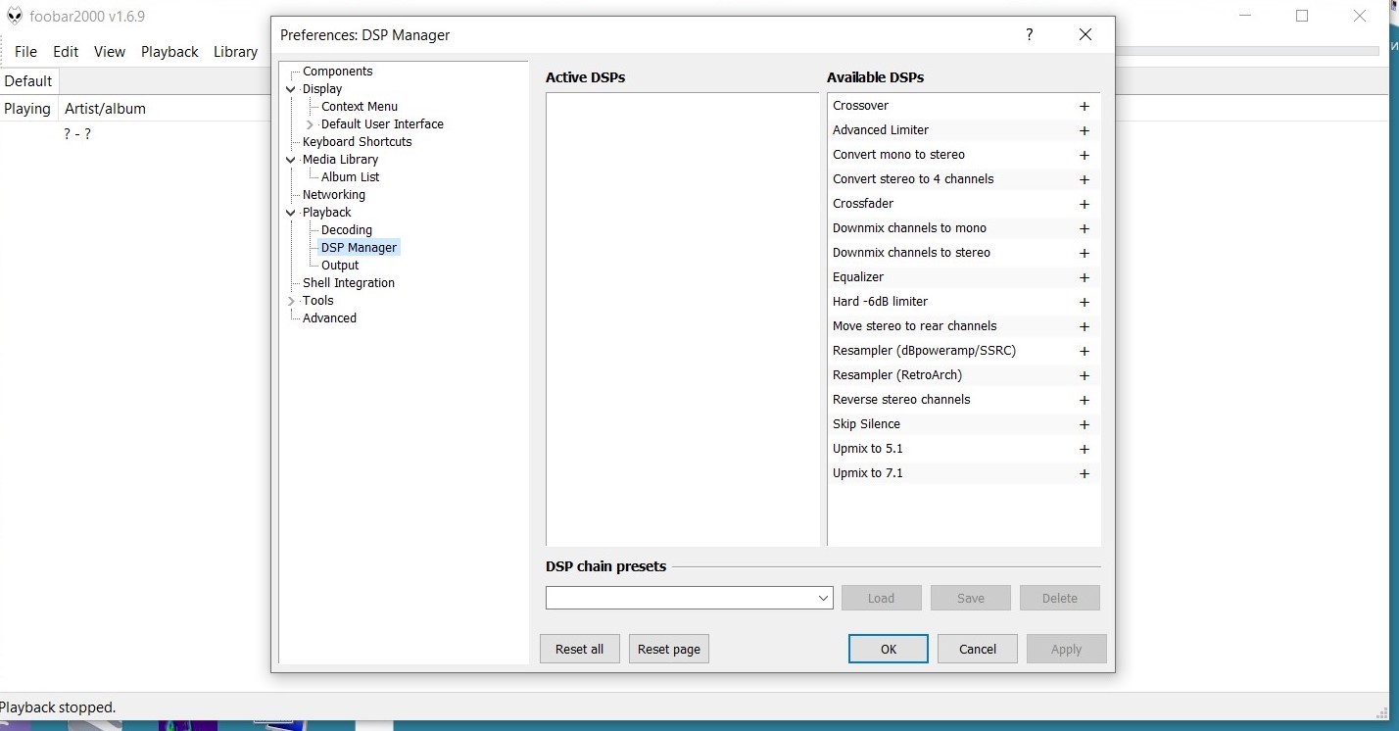The height and width of the screenshot is (731, 1399).
Task: Open the Edit menu in foobar2000
Action: tap(66, 52)
